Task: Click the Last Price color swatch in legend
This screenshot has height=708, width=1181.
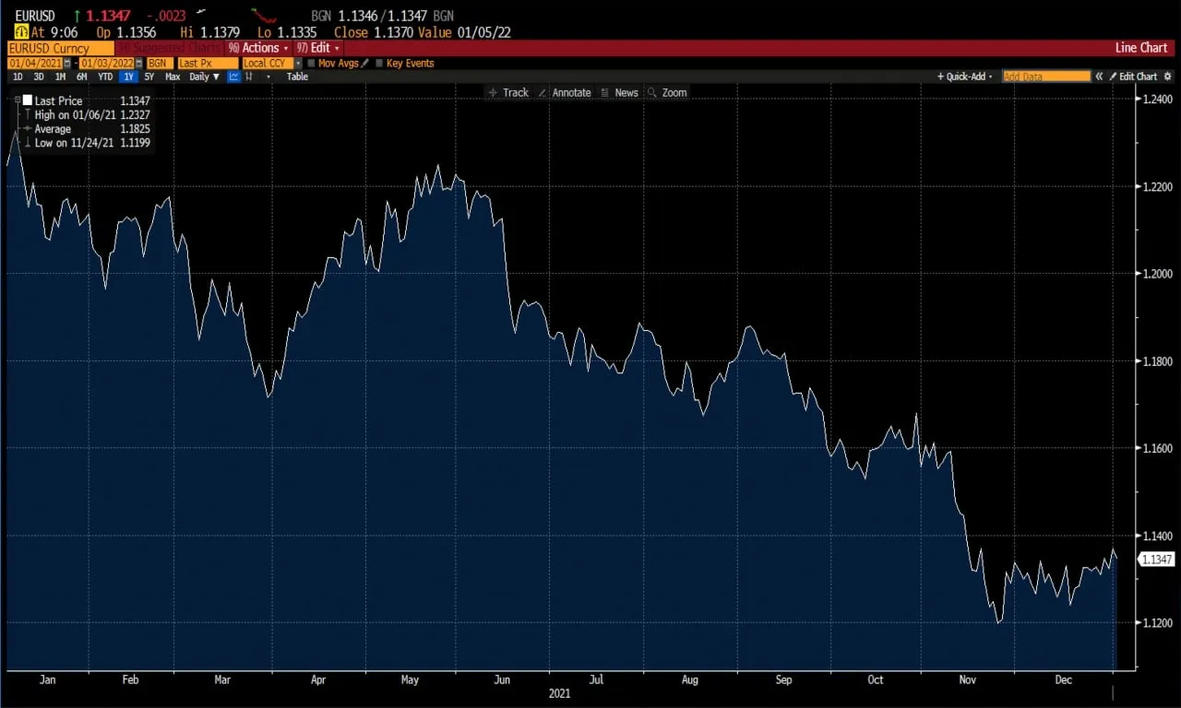Action: (x=27, y=100)
